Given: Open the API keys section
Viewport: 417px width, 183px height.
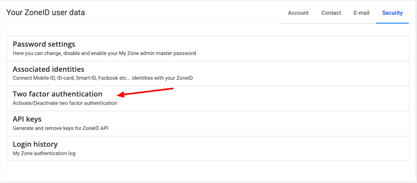Looking at the screenshot, I should point(27,119).
